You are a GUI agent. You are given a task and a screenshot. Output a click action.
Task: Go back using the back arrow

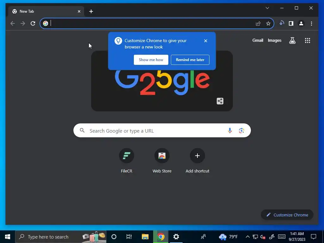point(13,23)
